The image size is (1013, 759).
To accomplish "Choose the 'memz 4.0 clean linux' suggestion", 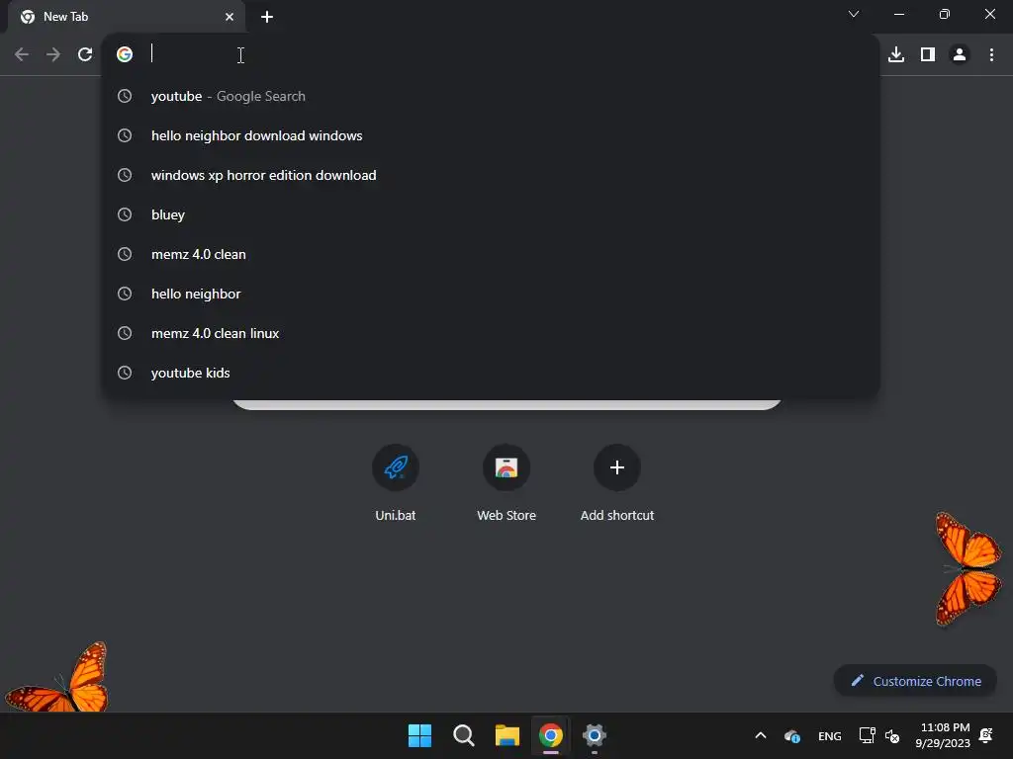I will [491, 333].
